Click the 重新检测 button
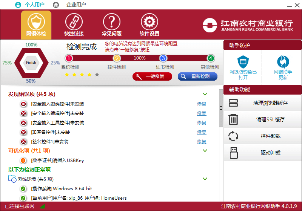302x211 pixels. point(197,76)
